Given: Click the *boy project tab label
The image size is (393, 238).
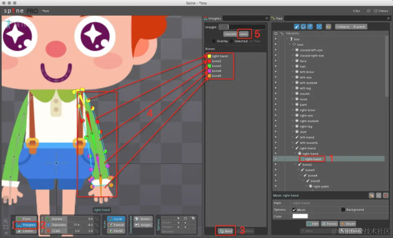Looking at the screenshot, I should click(45, 11).
